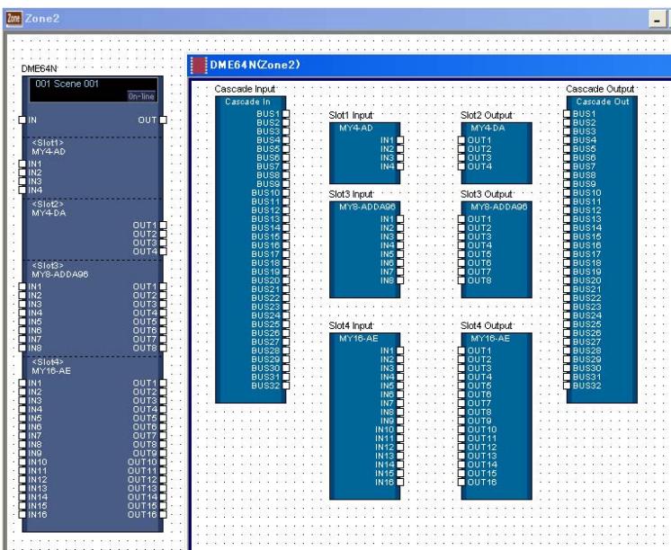671x550 pixels.
Task: Click BUS12 port on Cascade Out
Action: click(x=567, y=210)
